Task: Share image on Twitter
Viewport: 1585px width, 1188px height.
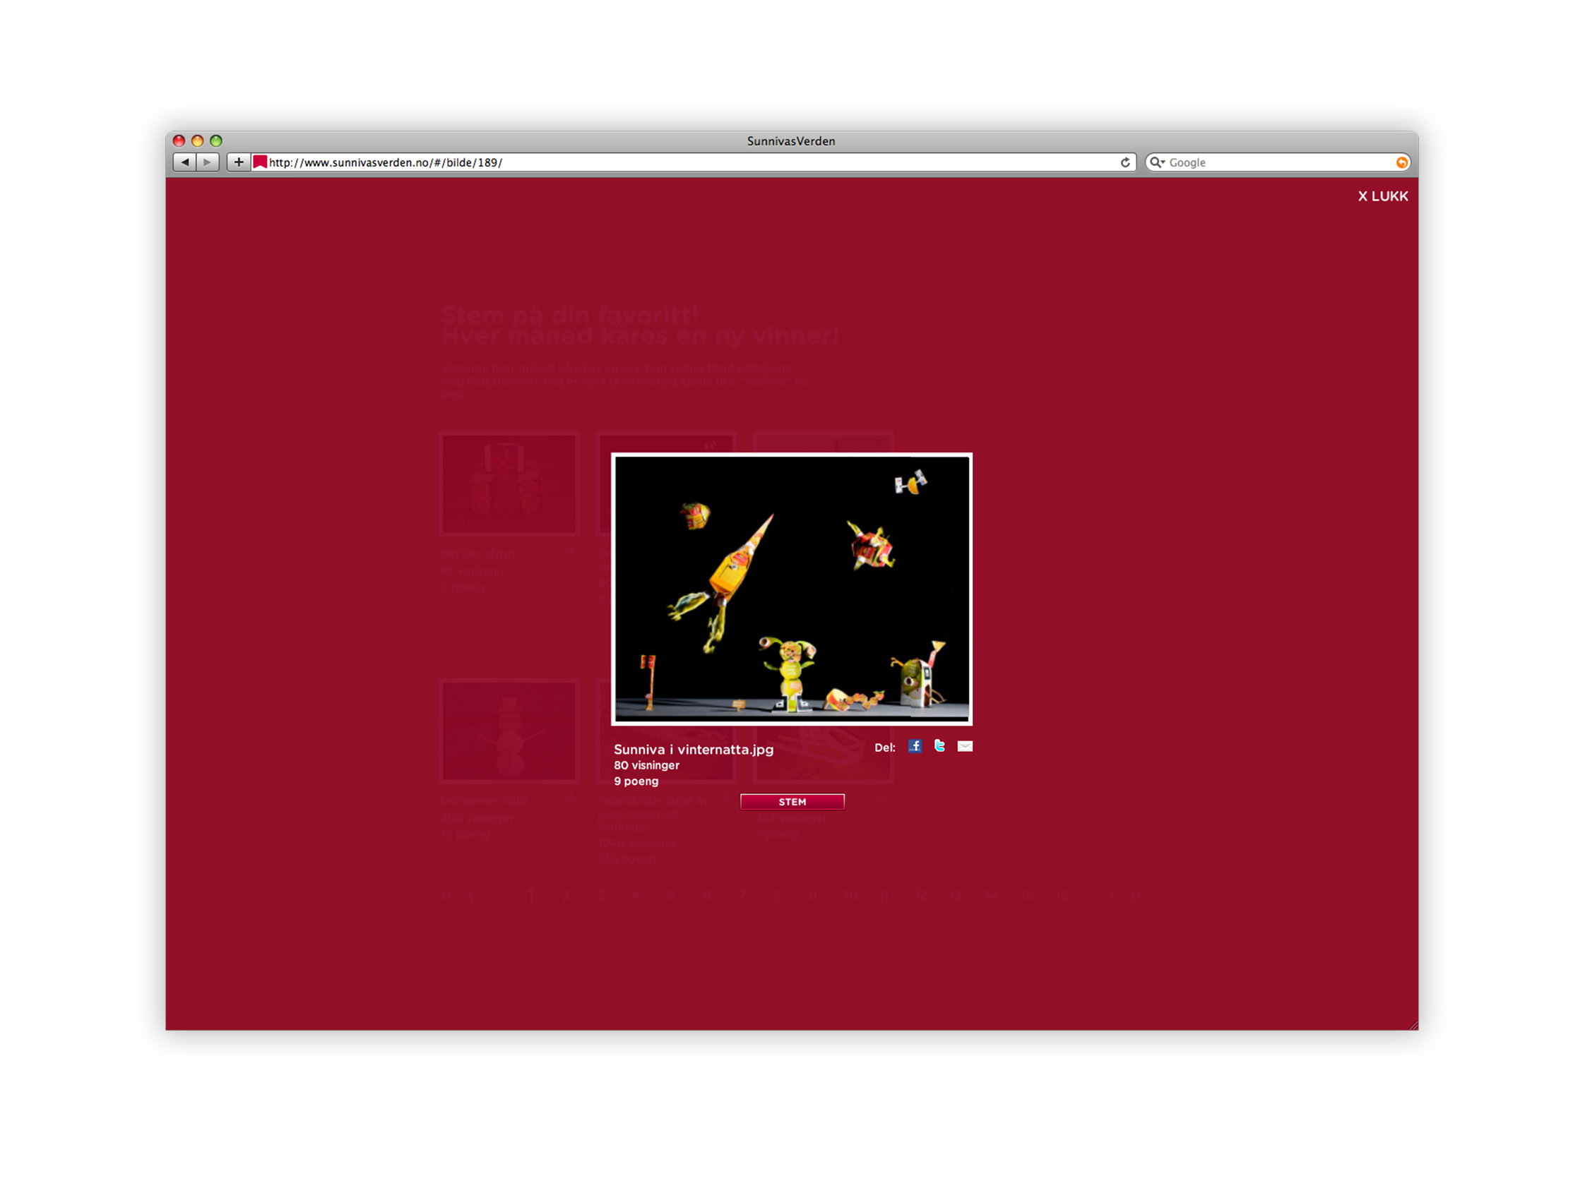Action: (939, 746)
